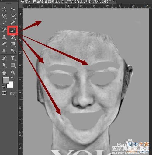The image size is (152, 155).
Task: Select the Blur tool
Action: click(x=4, y=51)
